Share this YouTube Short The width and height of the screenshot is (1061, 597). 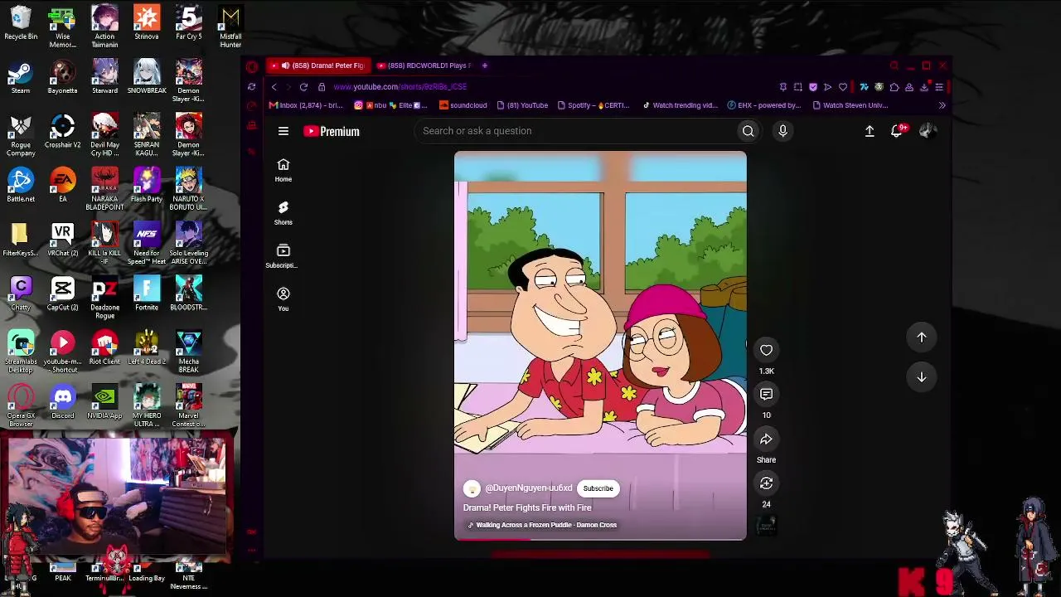click(766, 439)
